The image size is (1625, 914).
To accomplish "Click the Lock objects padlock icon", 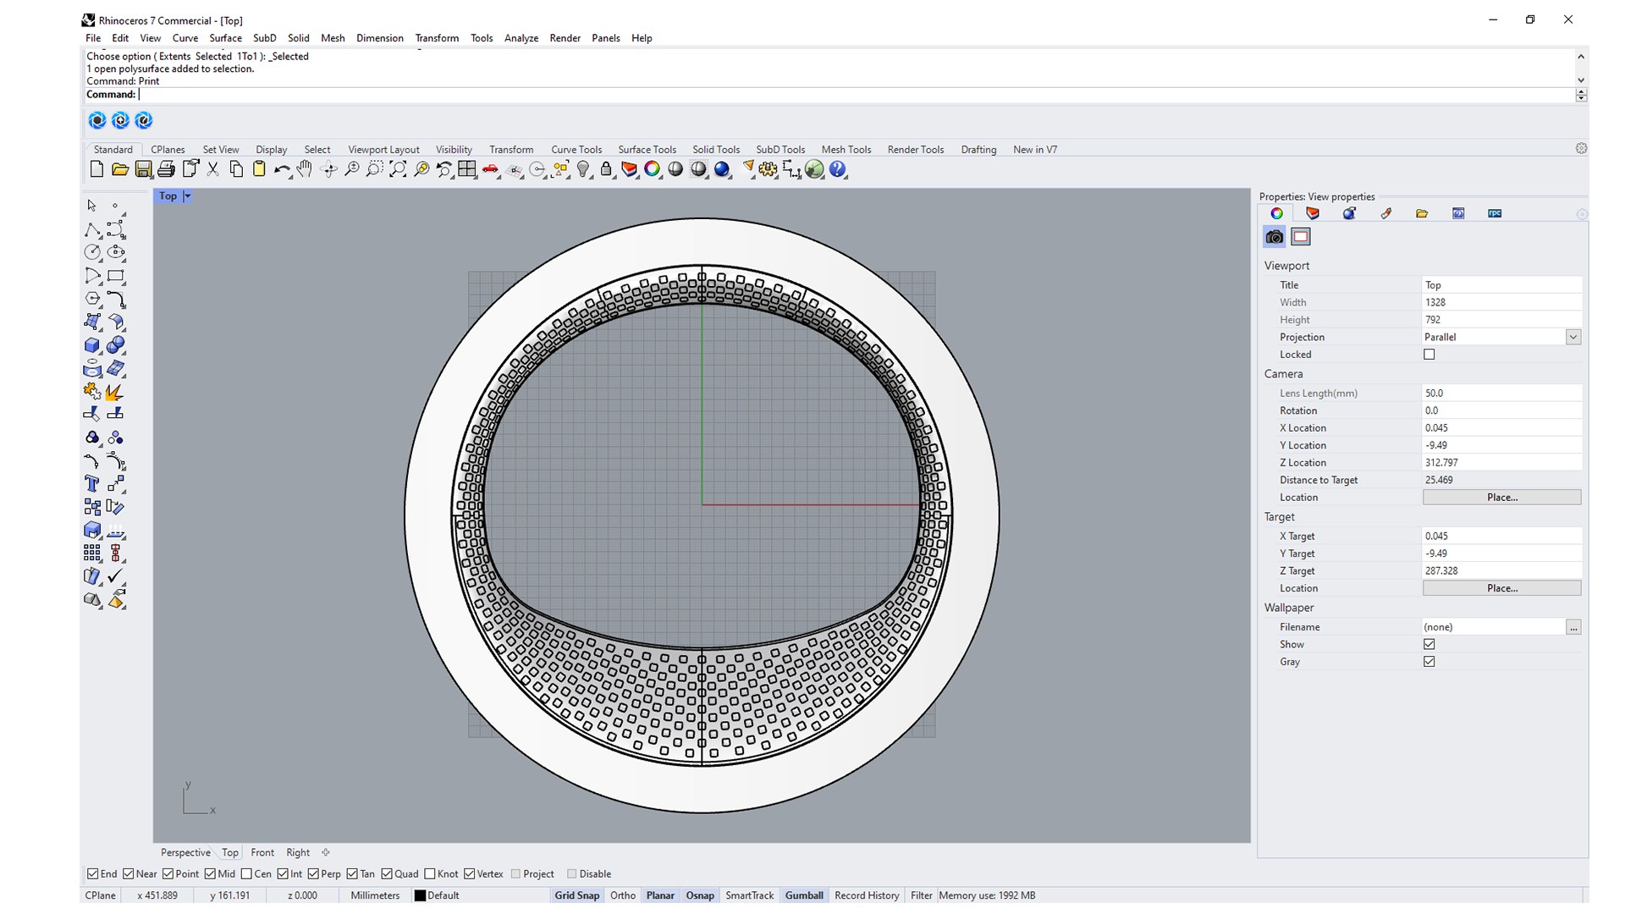I will coord(606,169).
